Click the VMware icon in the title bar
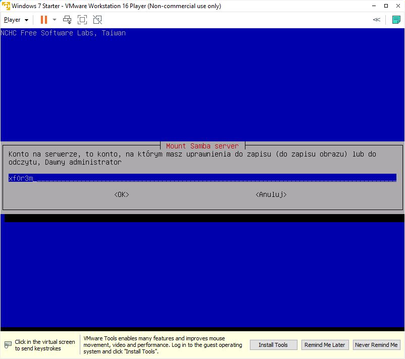The height and width of the screenshot is (359, 405). pyautogui.click(x=6, y=6)
